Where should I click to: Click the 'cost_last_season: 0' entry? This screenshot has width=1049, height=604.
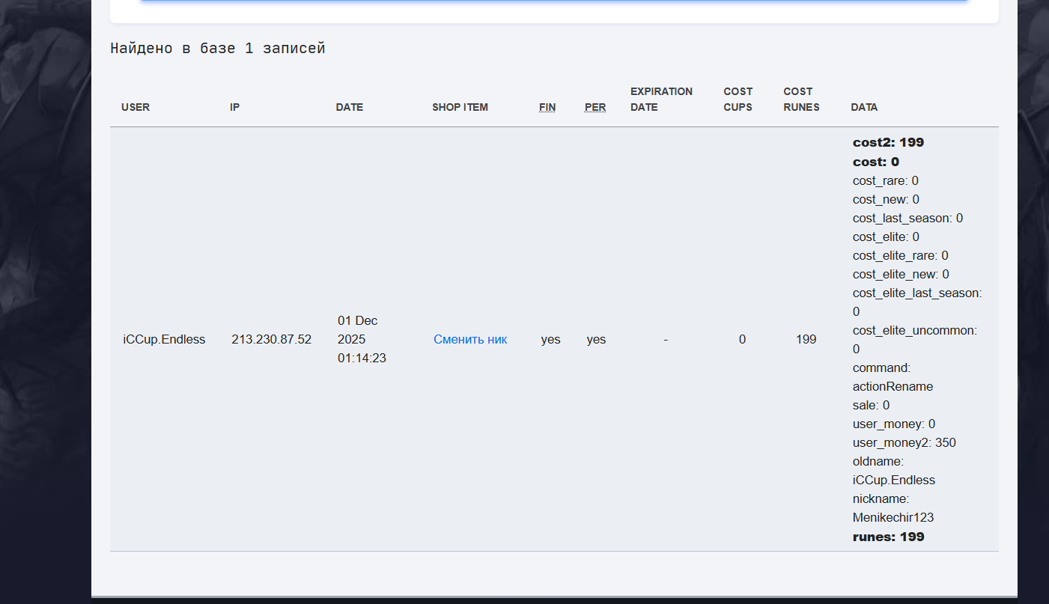click(x=907, y=218)
